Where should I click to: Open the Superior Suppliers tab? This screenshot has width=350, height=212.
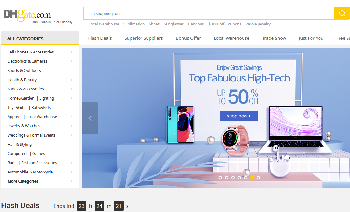pos(144,38)
